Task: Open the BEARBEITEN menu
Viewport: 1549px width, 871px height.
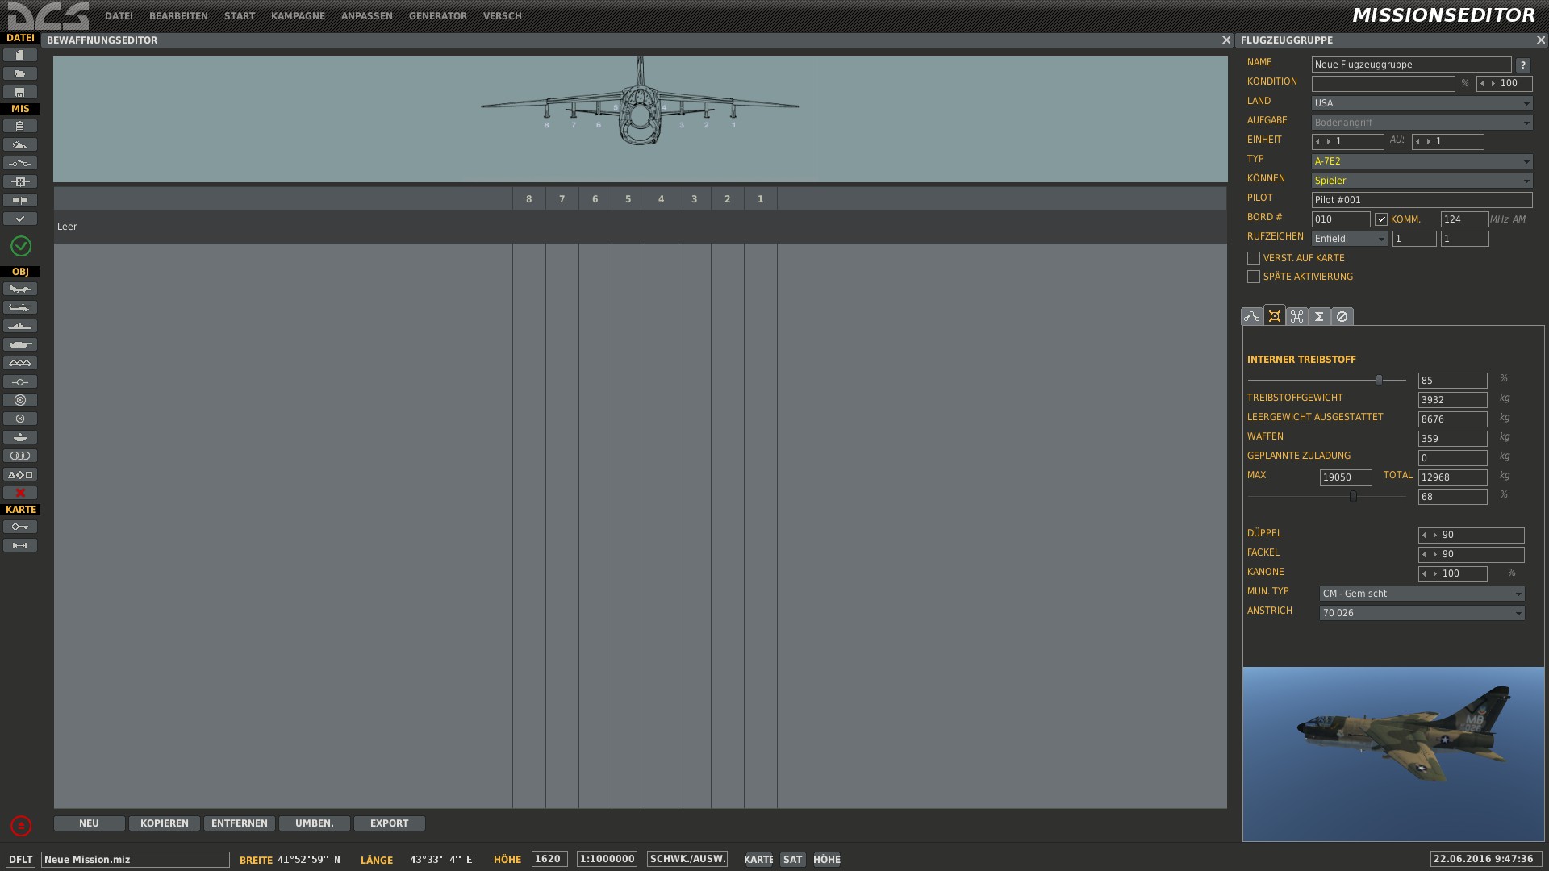Action: pos(178,16)
